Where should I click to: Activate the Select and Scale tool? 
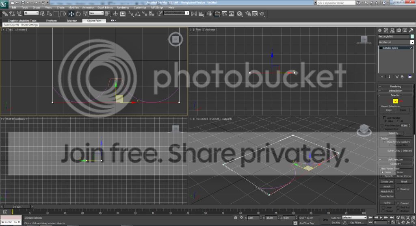[x=85, y=14]
